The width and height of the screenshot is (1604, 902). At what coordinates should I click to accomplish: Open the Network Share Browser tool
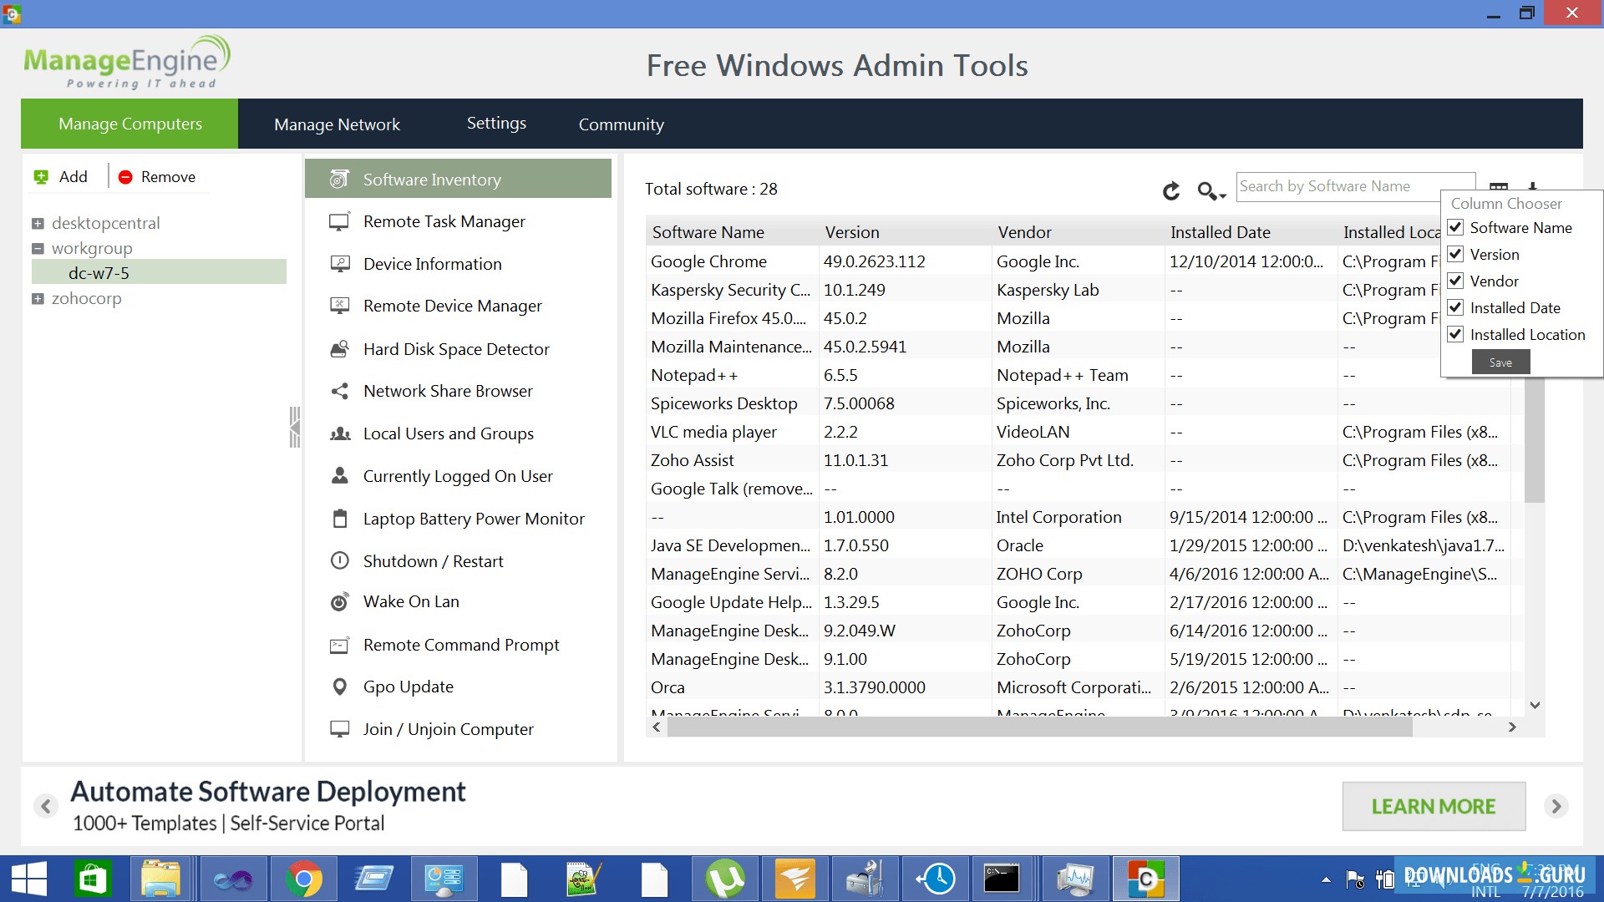[447, 390]
